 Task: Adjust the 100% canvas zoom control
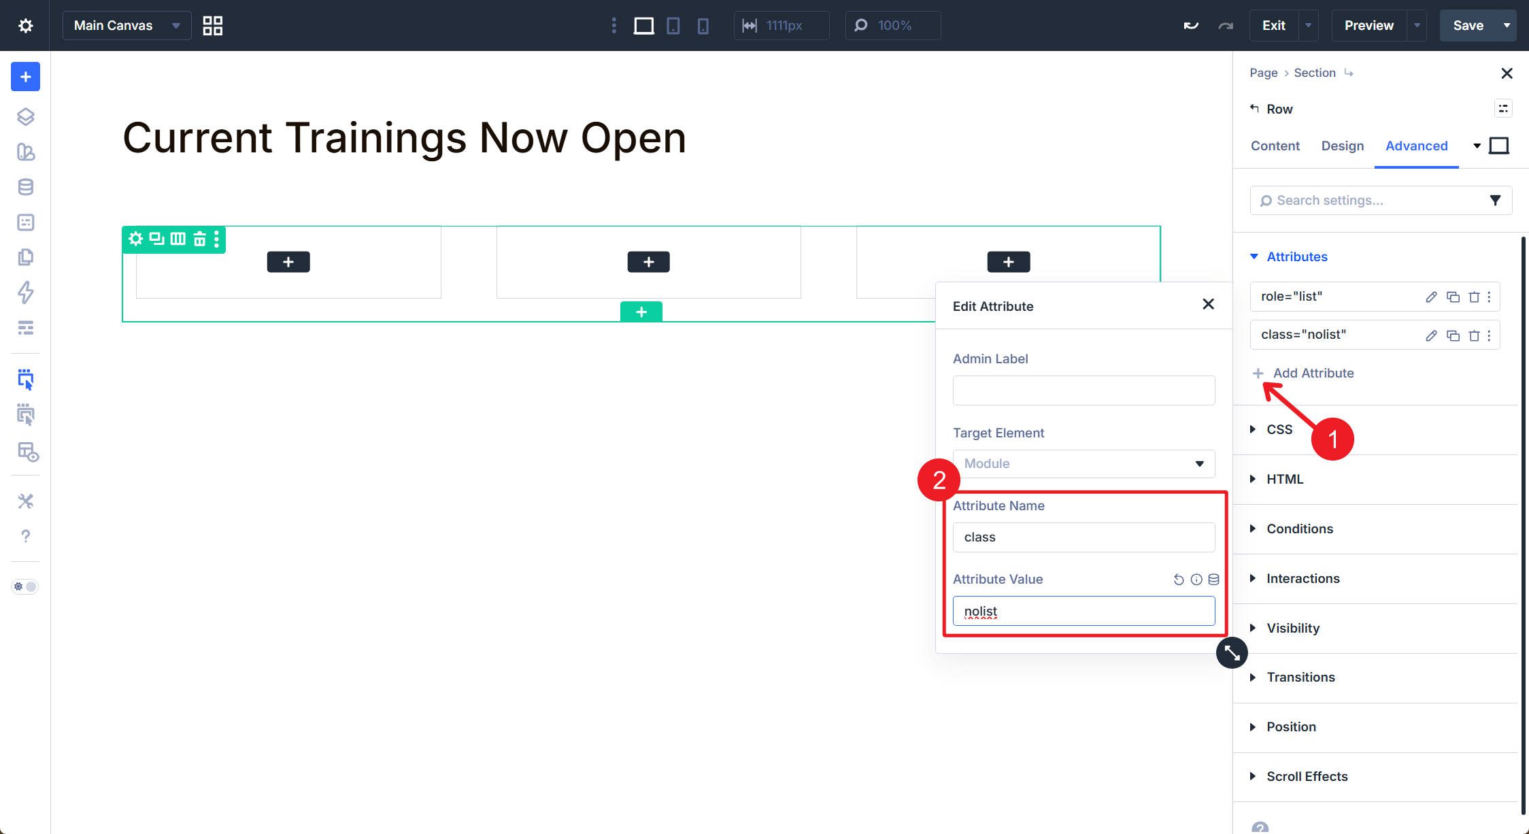893,25
